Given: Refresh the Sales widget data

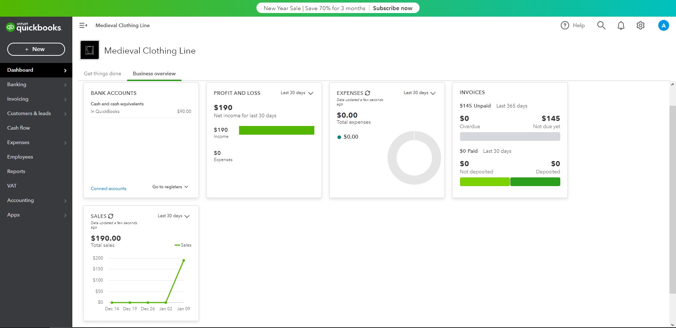Looking at the screenshot, I should [x=111, y=216].
